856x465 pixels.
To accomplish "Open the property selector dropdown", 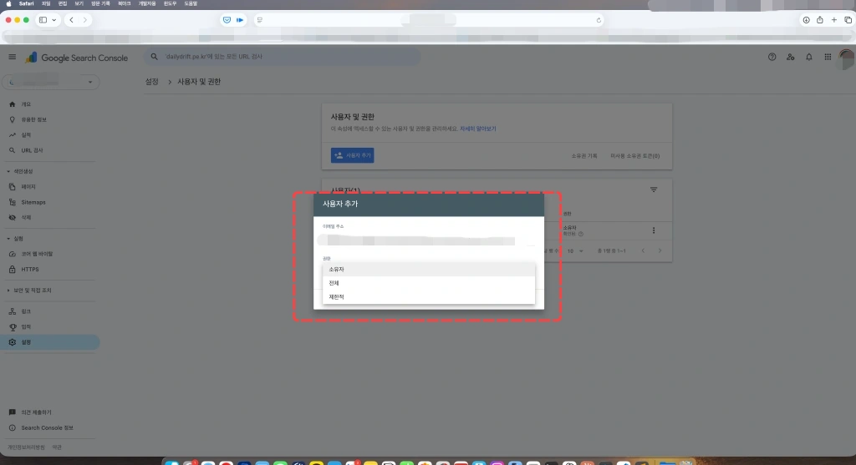I will pos(51,82).
